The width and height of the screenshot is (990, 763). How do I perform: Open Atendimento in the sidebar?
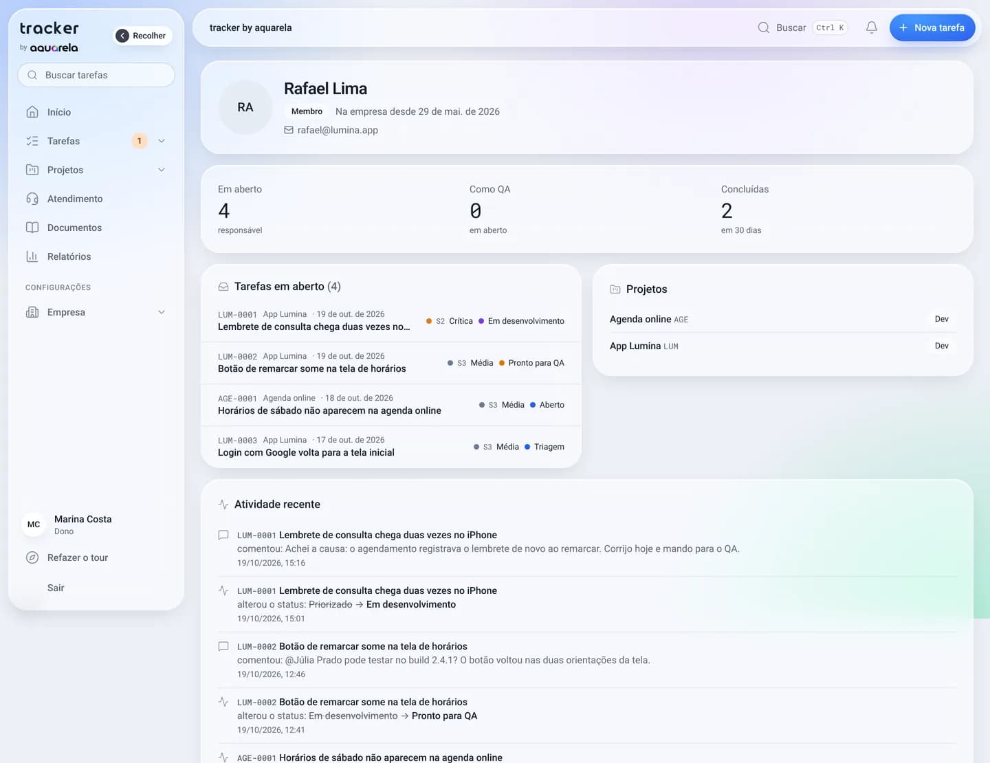point(96,199)
